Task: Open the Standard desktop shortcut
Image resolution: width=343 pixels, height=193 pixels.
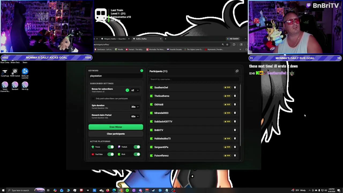Action: pyautogui.click(x=15, y=86)
